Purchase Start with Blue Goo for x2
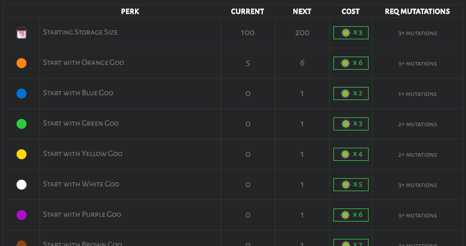Image resolution: width=466 pixels, height=246 pixels. (351, 94)
